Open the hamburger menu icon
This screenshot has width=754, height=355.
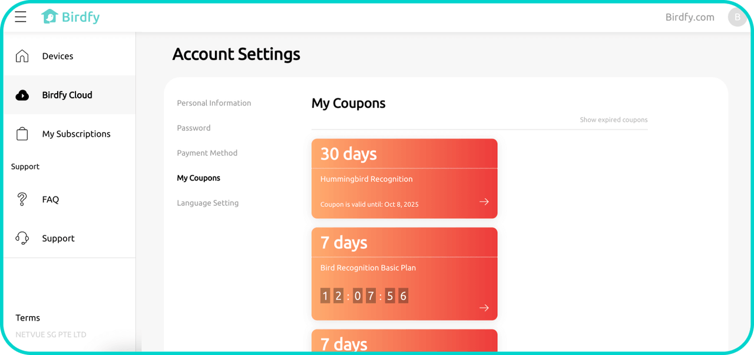pos(21,17)
